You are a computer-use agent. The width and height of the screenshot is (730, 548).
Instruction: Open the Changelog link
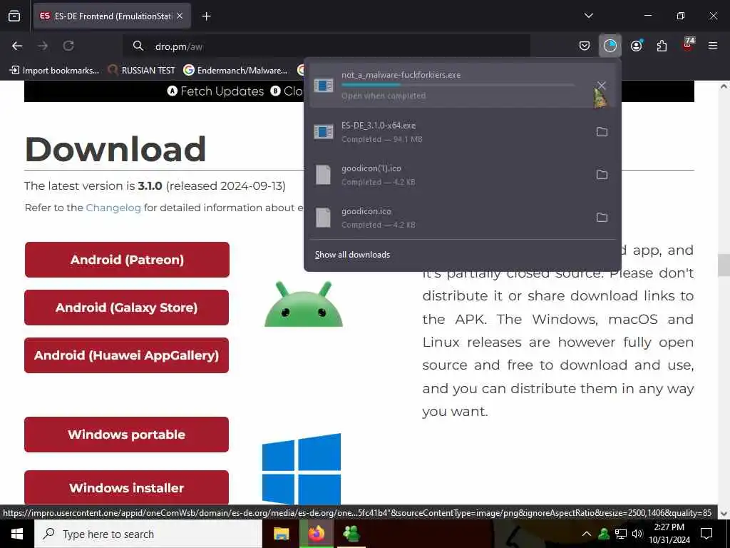point(113,208)
